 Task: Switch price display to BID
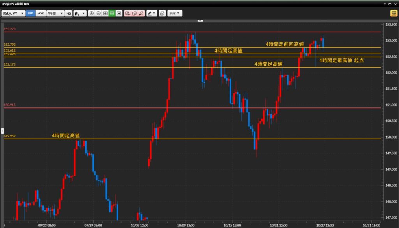pyautogui.click(x=31, y=13)
